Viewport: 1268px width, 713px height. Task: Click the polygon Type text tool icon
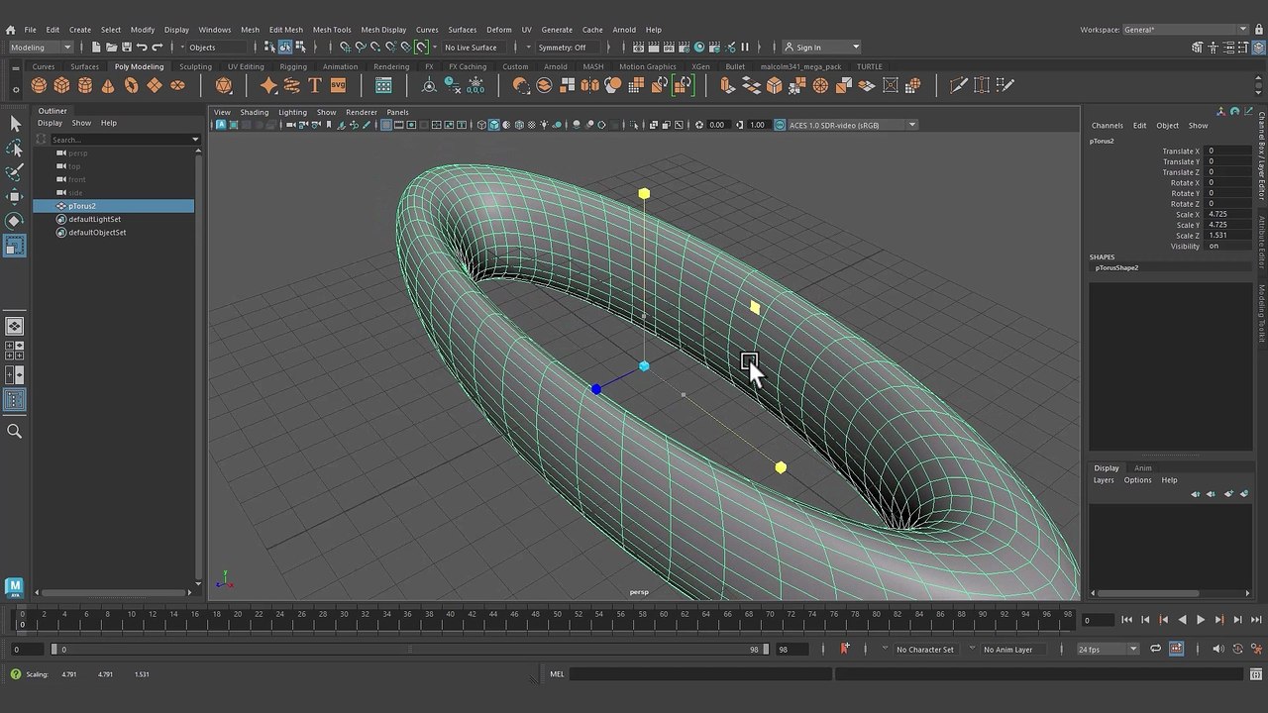pos(315,86)
